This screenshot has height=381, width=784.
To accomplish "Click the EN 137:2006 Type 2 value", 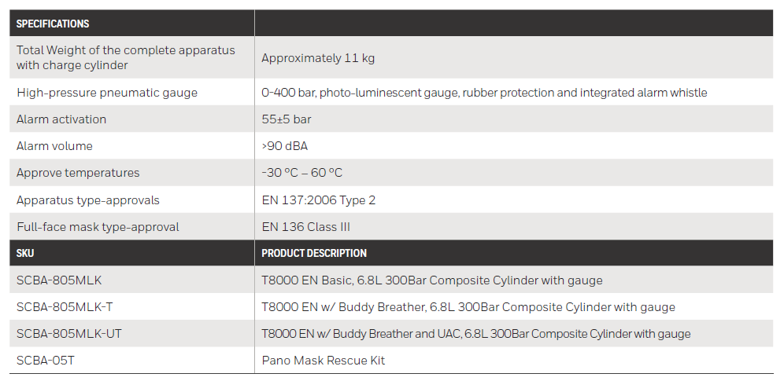I will click(x=318, y=200).
